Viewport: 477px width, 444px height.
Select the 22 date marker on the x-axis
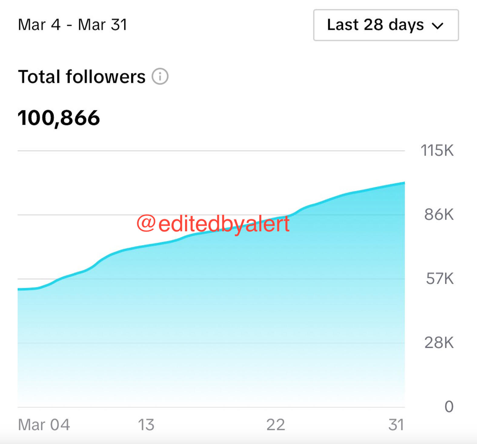276,425
